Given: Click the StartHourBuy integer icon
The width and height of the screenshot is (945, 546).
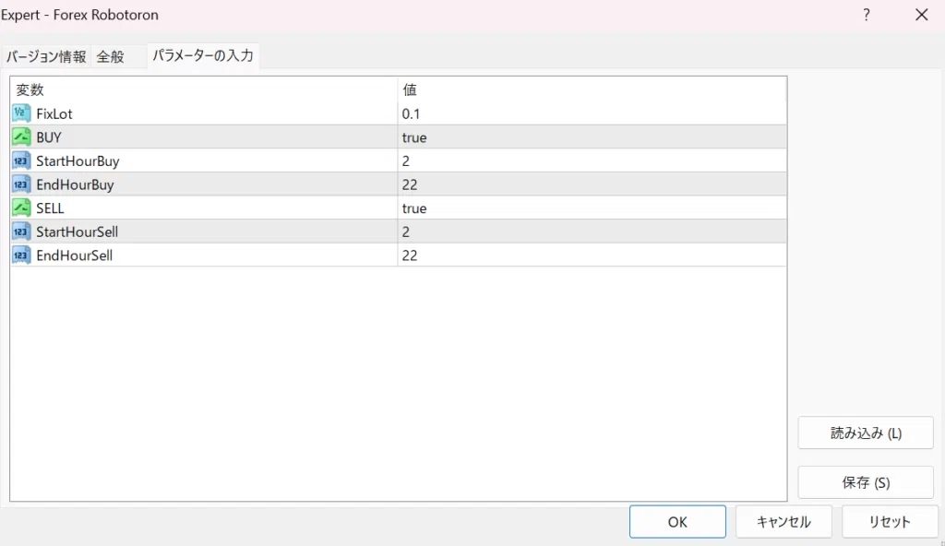Looking at the screenshot, I should [x=21, y=160].
